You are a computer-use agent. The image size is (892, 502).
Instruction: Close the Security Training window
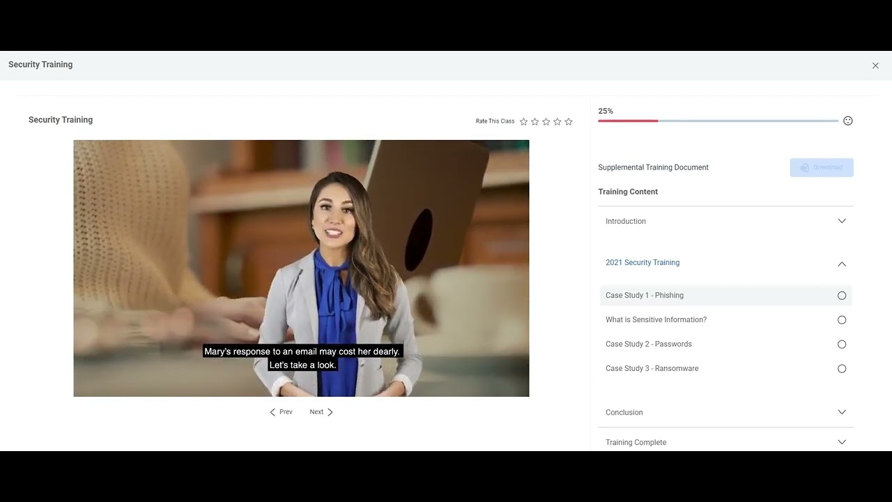coord(875,66)
